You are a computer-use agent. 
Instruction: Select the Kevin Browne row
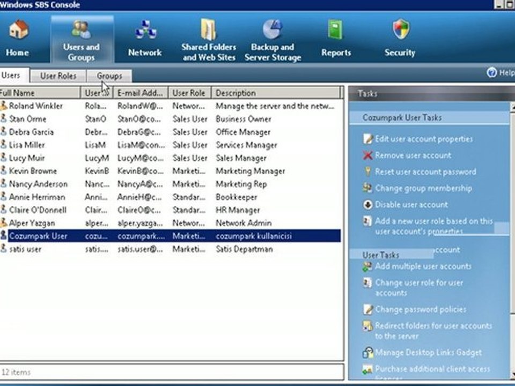[x=170, y=171]
